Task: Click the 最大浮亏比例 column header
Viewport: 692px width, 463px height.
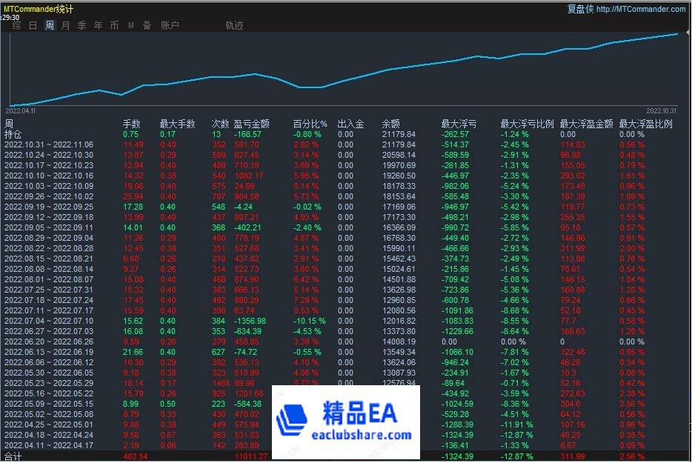Action: pos(527,124)
